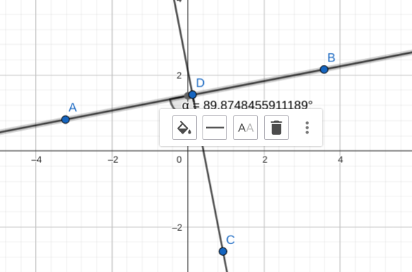Click the y-axis tick label −2

(177, 228)
